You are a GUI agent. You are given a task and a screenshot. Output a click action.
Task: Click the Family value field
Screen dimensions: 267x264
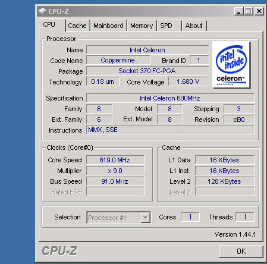coord(99,109)
